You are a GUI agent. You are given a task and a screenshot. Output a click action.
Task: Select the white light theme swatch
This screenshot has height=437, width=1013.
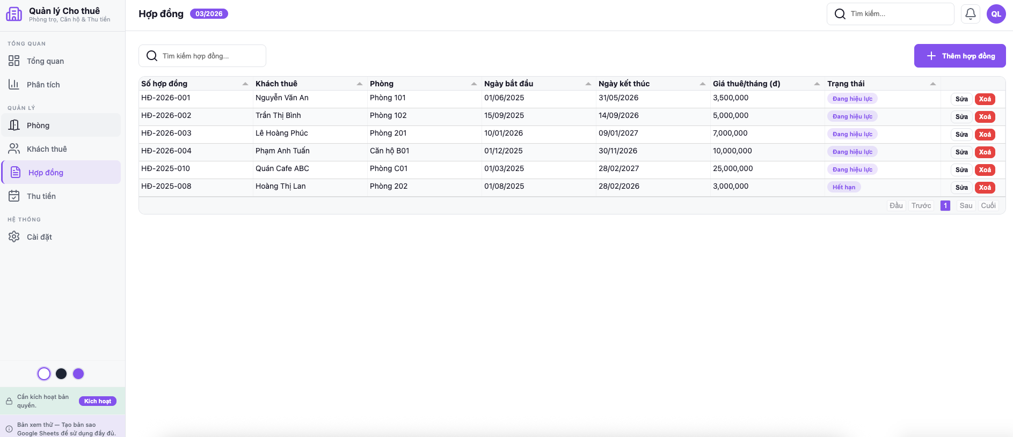click(x=44, y=374)
